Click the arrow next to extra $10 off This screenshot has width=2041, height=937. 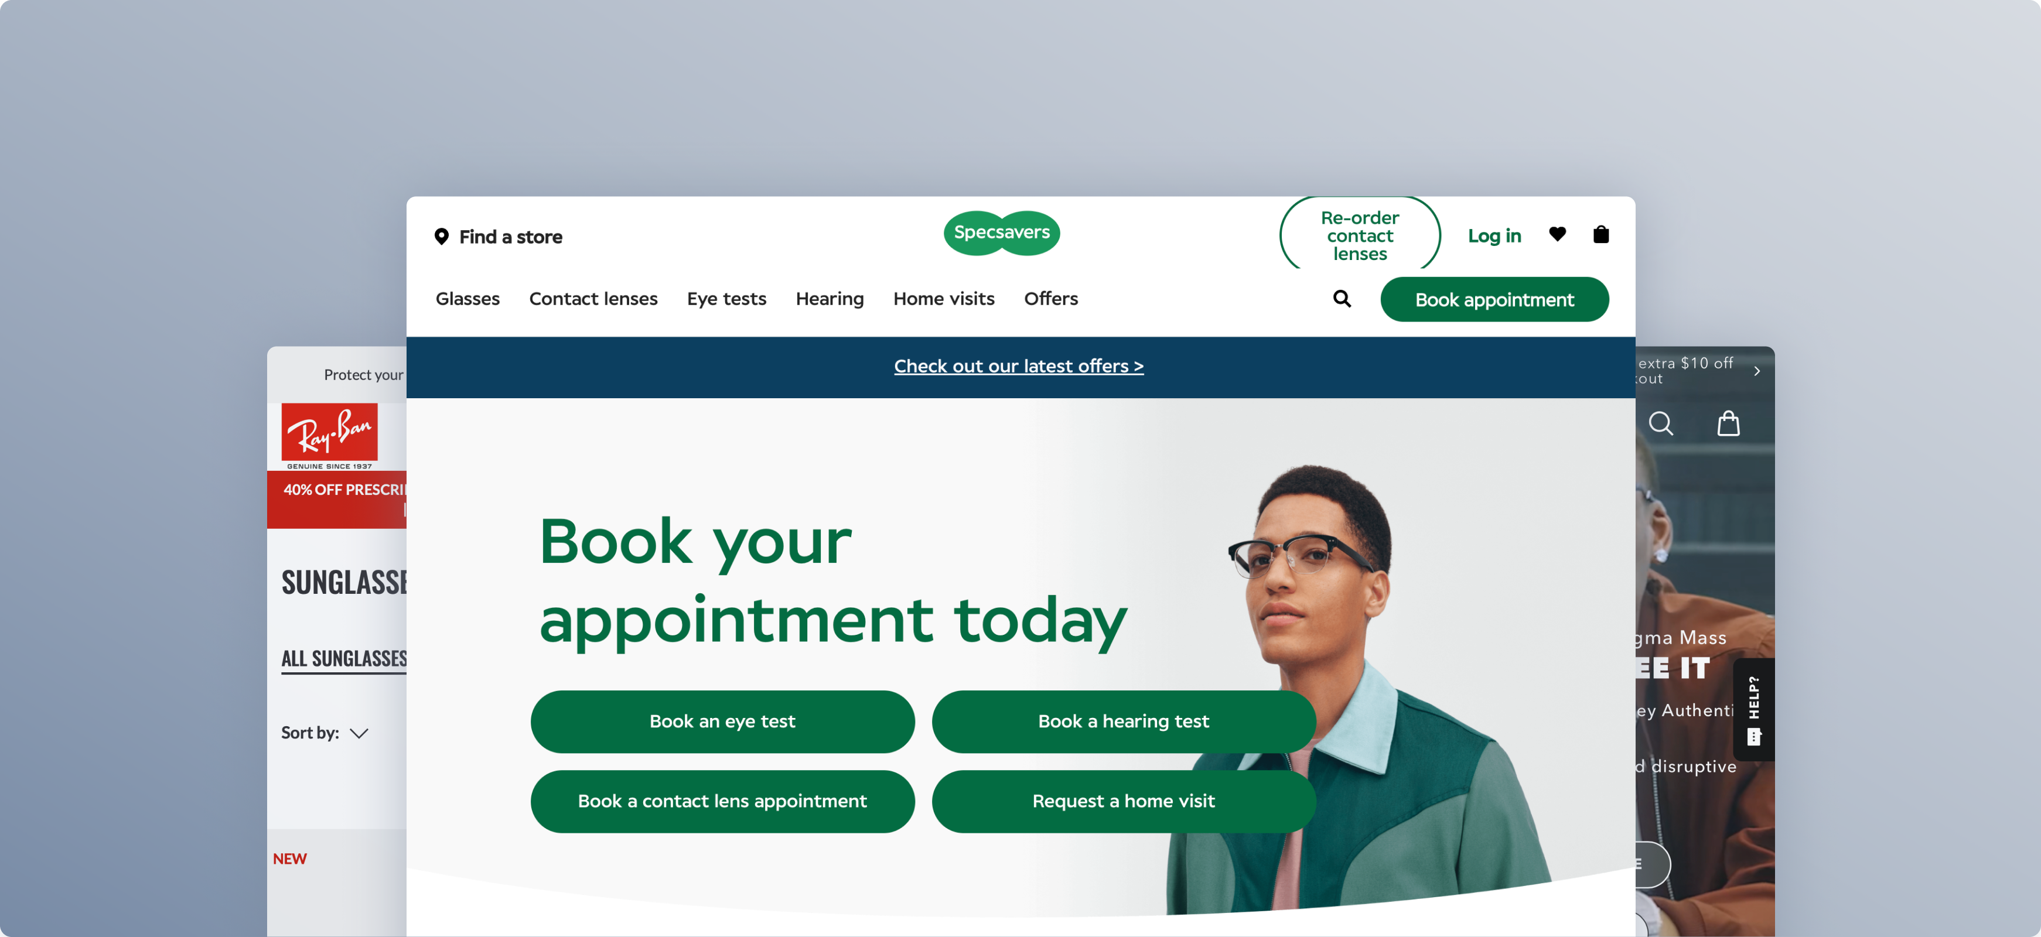pos(1756,371)
